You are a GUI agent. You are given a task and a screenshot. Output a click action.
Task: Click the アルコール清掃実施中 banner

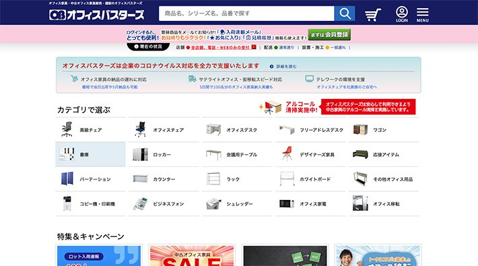point(337,107)
